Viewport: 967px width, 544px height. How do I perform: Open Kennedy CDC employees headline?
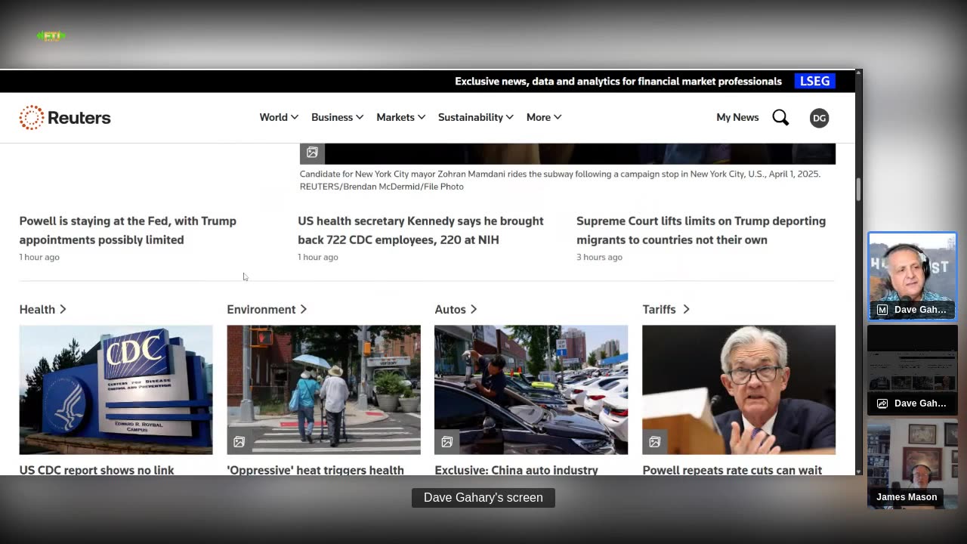(421, 230)
